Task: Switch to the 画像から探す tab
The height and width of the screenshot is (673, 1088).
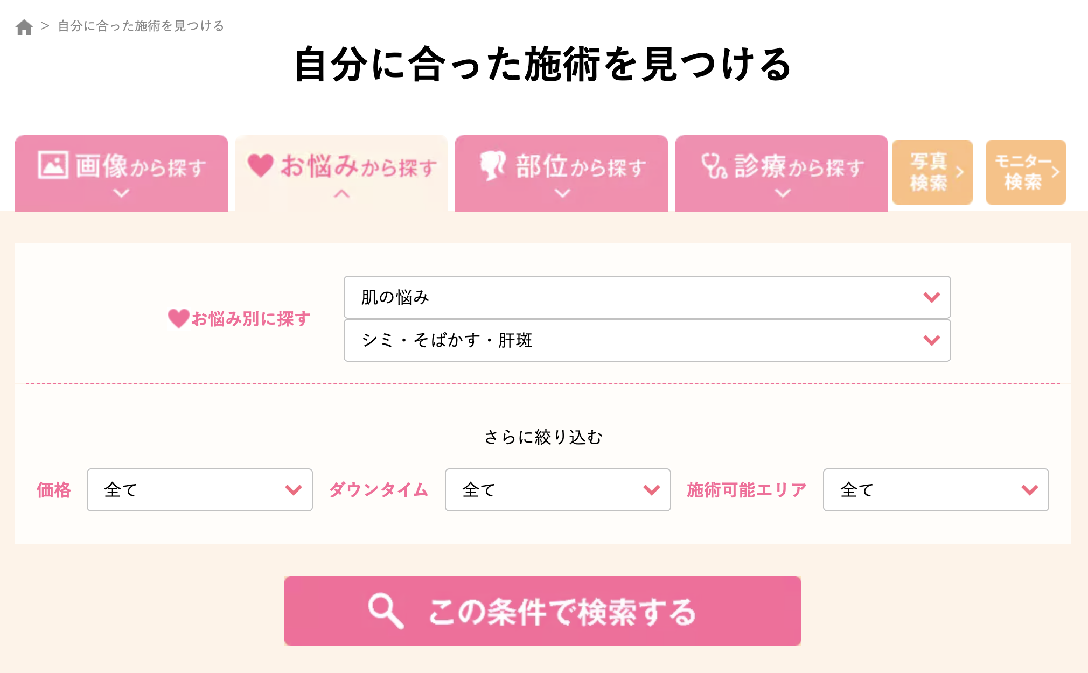Action: click(x=121, y=173)
